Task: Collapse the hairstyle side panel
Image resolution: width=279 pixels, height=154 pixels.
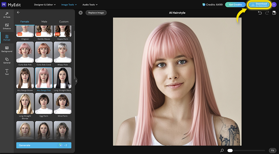Action: point(76,81)
